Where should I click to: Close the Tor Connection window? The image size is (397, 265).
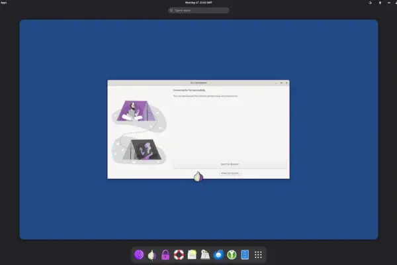[287, 83]
